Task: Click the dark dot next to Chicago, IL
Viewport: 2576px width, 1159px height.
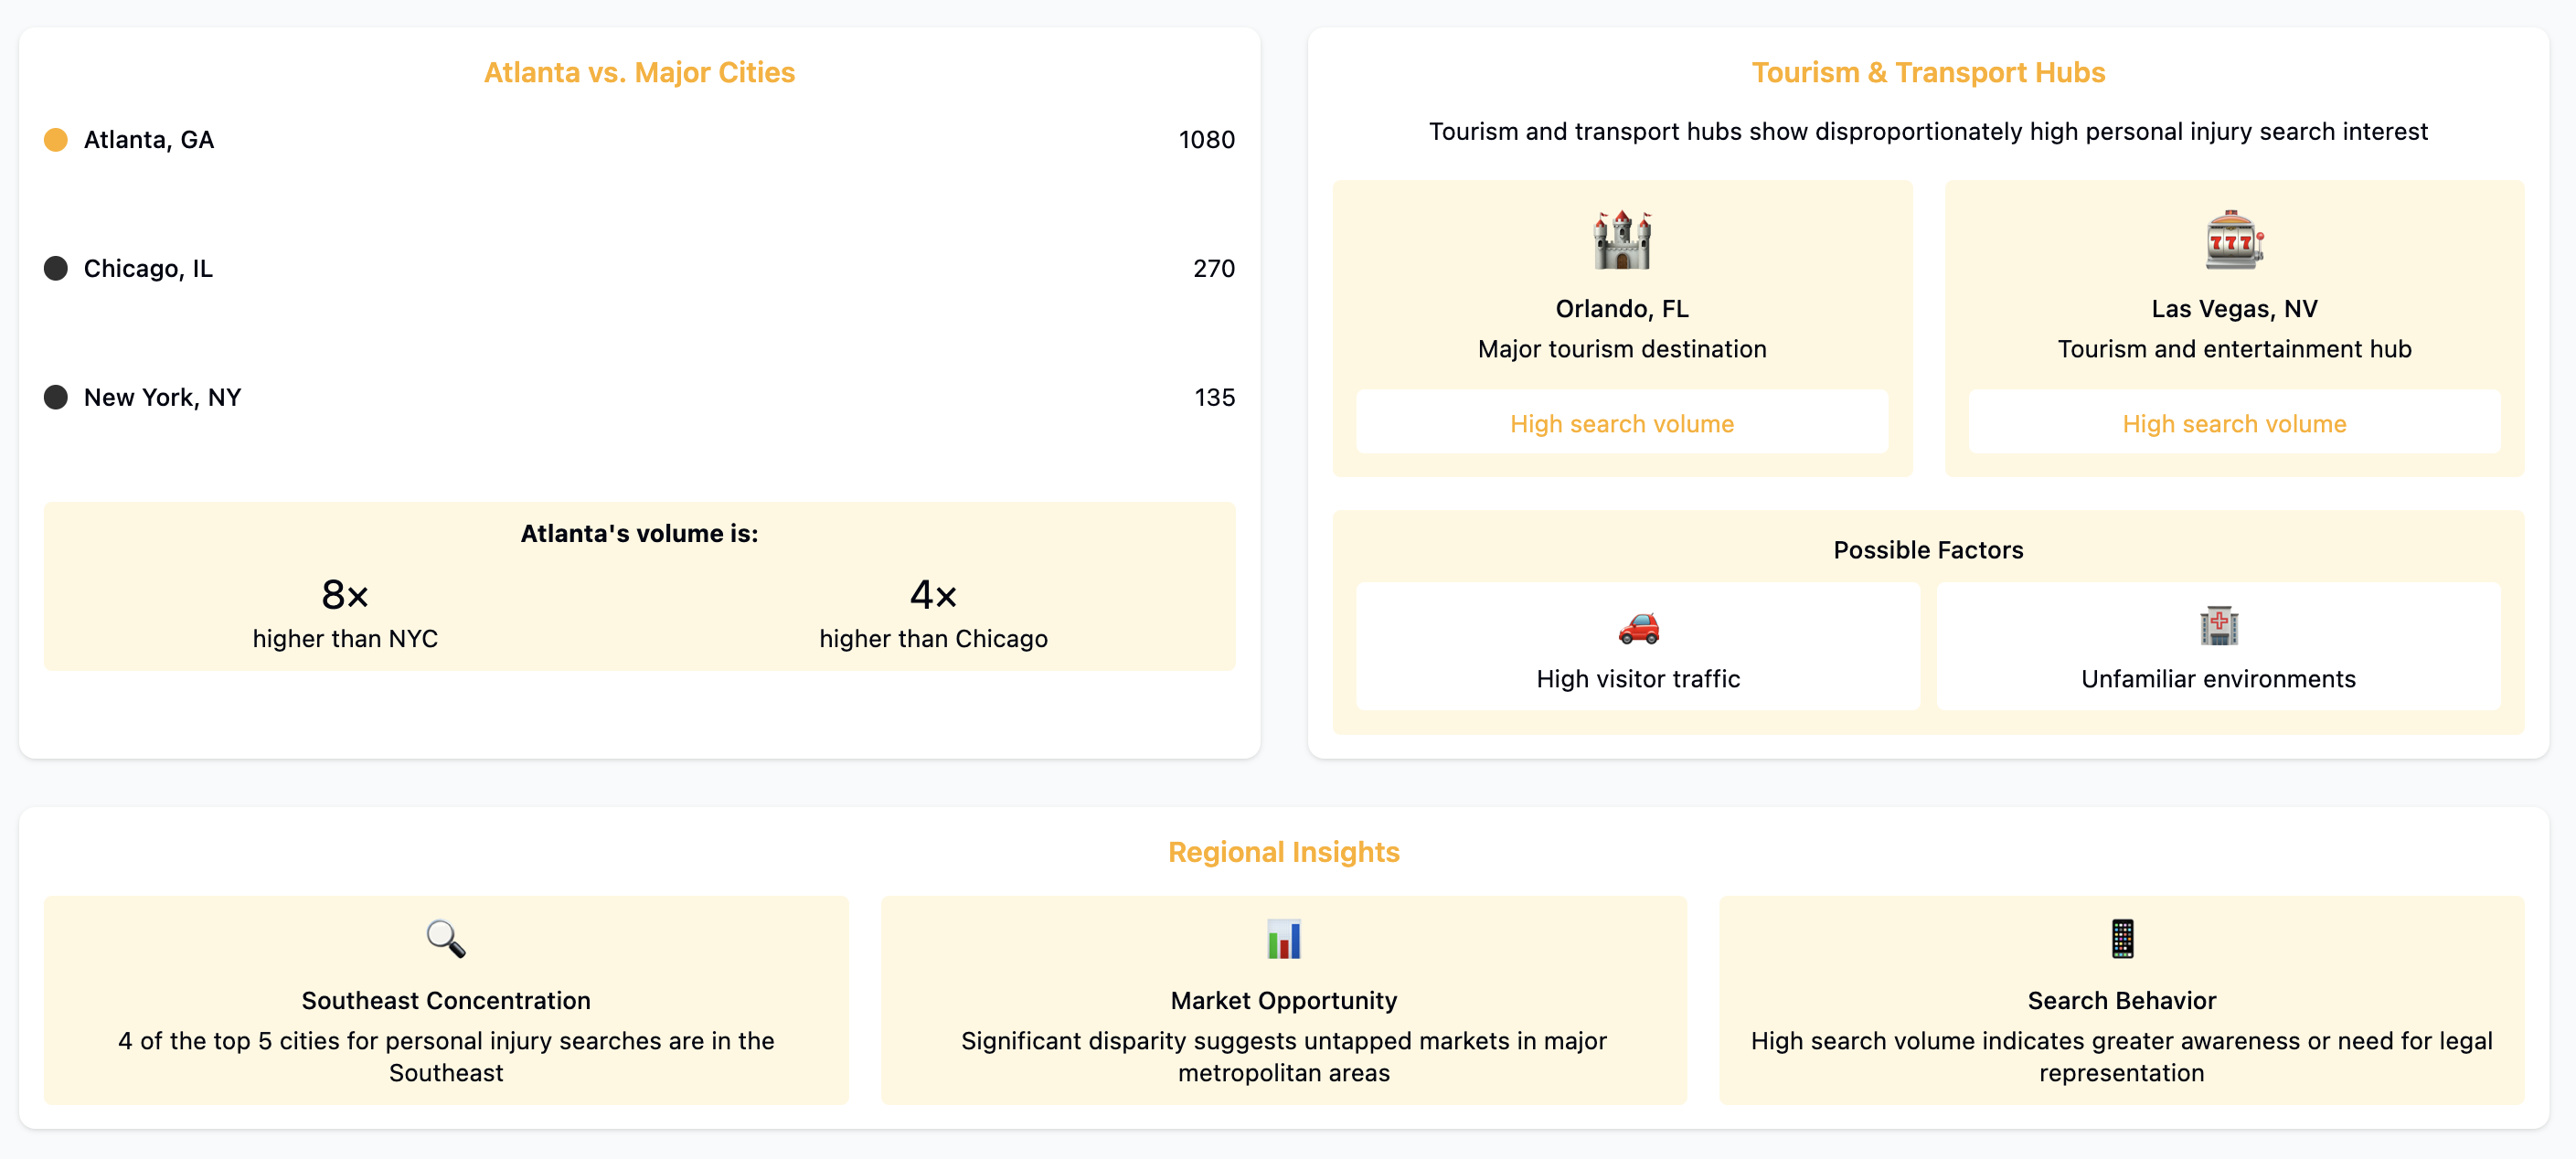Action: coord(56,269)
